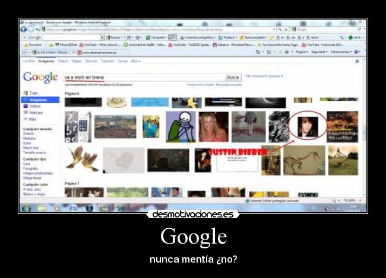Select Imágenes in the left sidebar
The image size is (386, 278).
tap(40, 100)
